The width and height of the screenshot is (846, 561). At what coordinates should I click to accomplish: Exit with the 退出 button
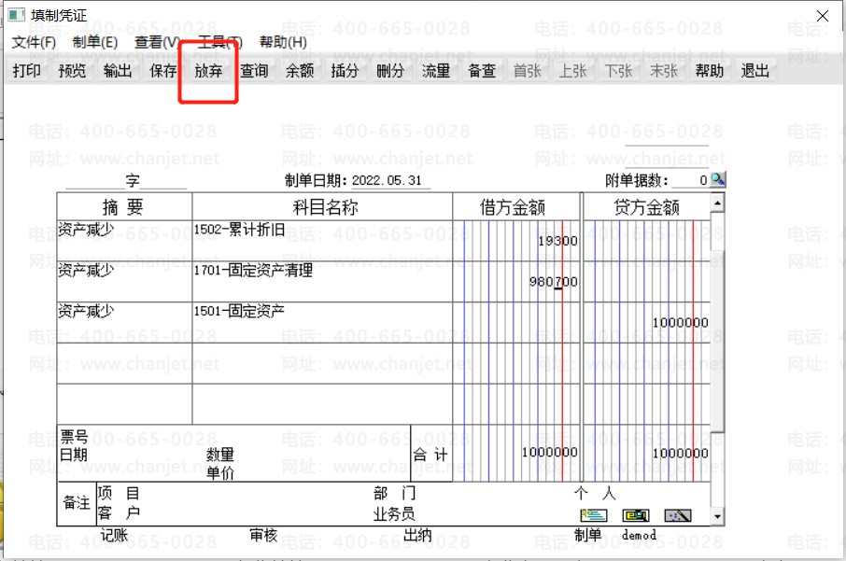754,71
